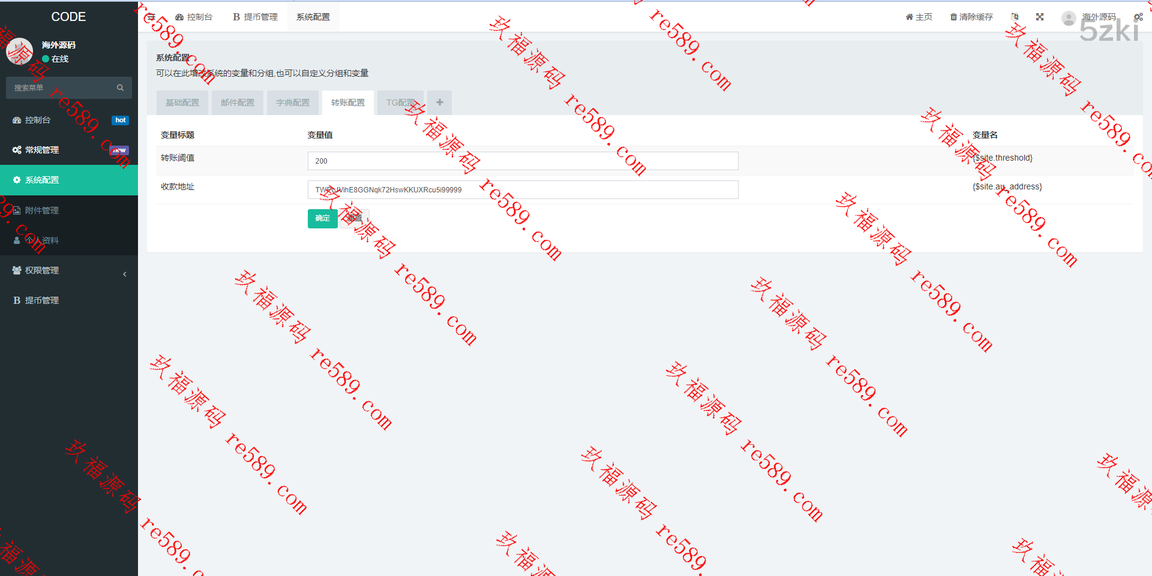Image resolution: width=1152 pixels, height=576 pixels.
Task: Open 个人资料 in the sidebar menu
Action: 69,240
